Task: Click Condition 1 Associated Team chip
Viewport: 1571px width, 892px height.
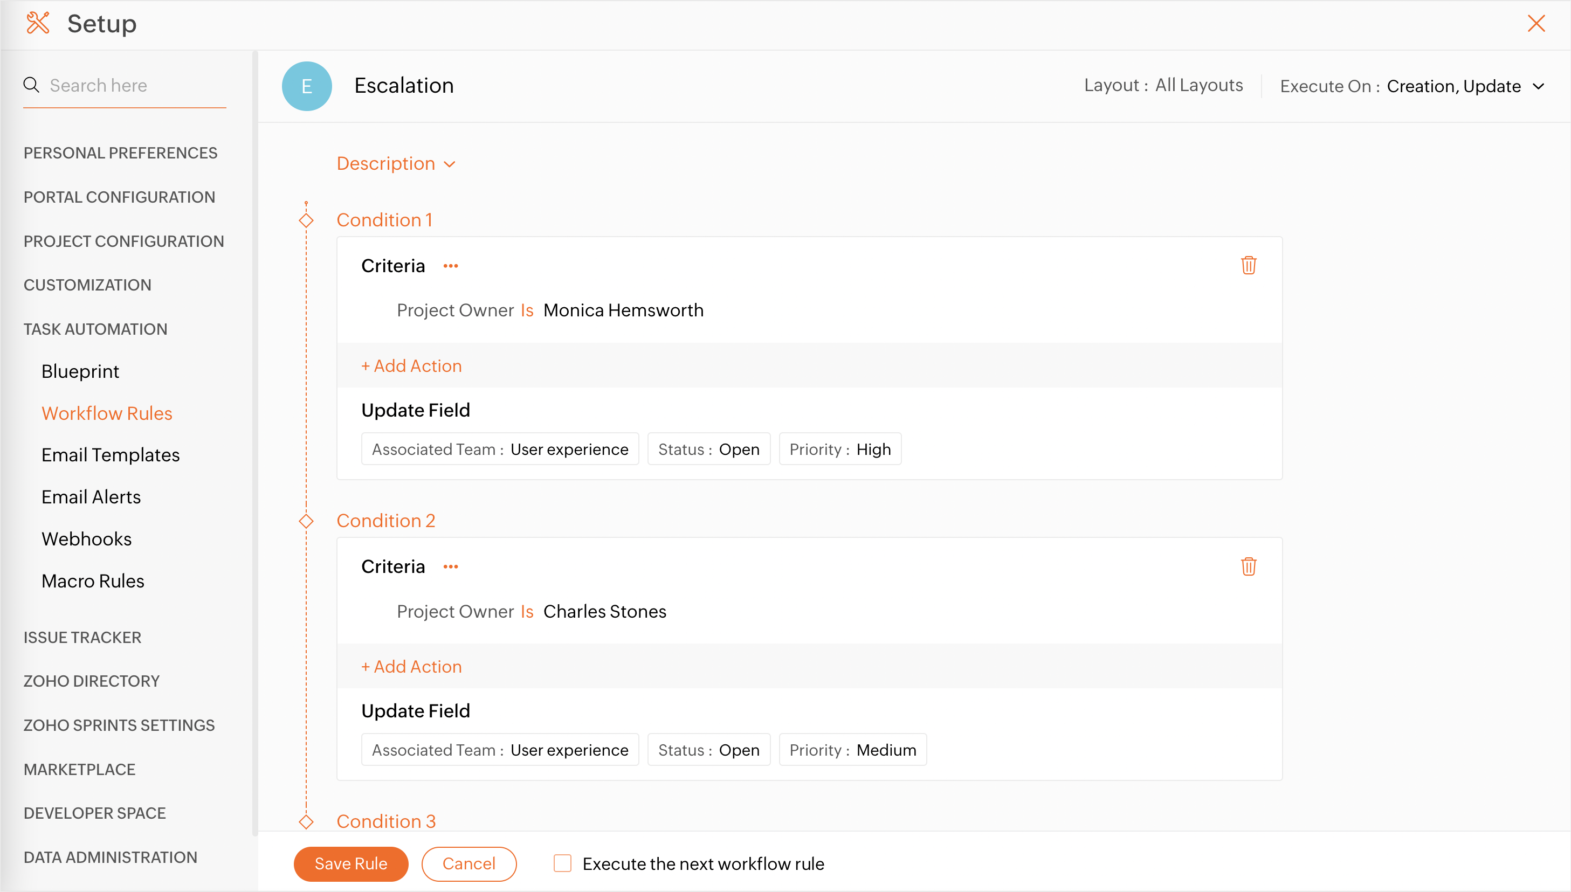Action: 500,449
